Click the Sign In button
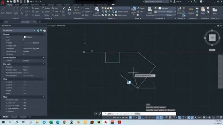Screen dimensions: 223x125 (177, 1)
